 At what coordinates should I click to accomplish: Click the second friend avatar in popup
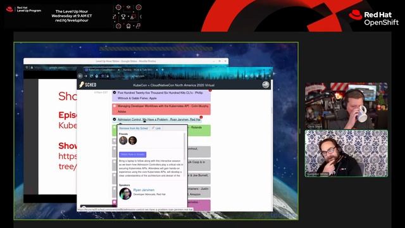(x=132, y=141)
